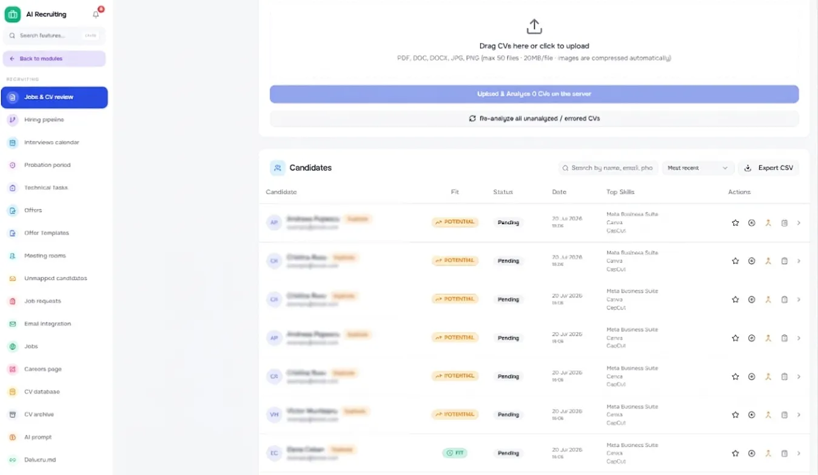Expand the EC candidate row chevron
Viewport: 818px width, 475px height.
tap(799, 453)
